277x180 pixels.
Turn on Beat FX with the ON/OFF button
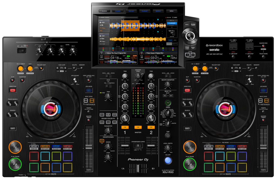pyautogui.click(x=168, y=160)
